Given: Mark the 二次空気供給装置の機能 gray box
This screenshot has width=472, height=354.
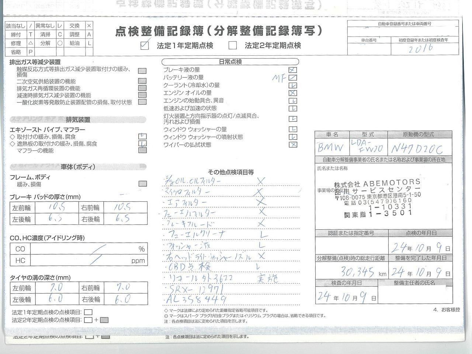Looking at the screenshot, I should click(x=142, y=81).
